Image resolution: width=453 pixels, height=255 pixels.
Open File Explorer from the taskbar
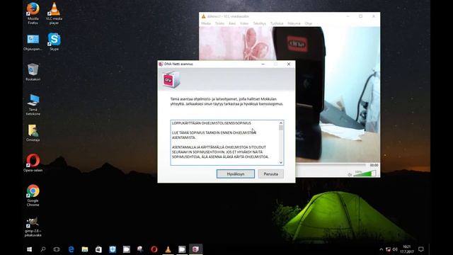point(85,249)
